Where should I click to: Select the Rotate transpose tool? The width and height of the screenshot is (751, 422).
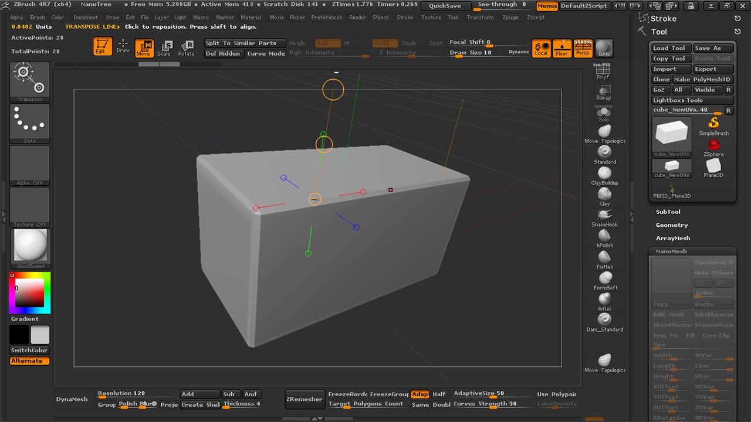(186, 48)
